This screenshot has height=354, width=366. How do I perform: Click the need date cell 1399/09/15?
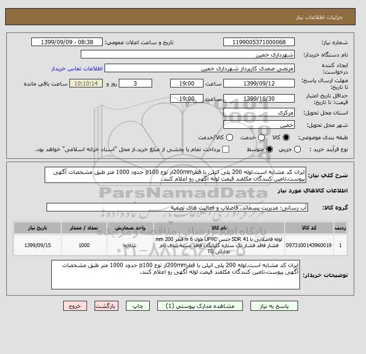[38, 245]
